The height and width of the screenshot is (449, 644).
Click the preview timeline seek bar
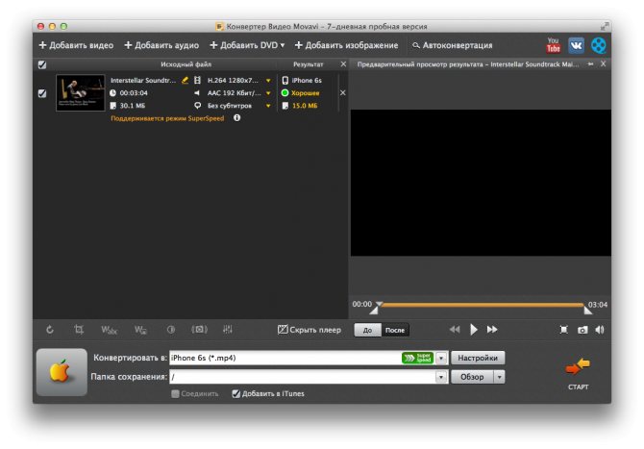pyautogui.click(x=481, y=305)
